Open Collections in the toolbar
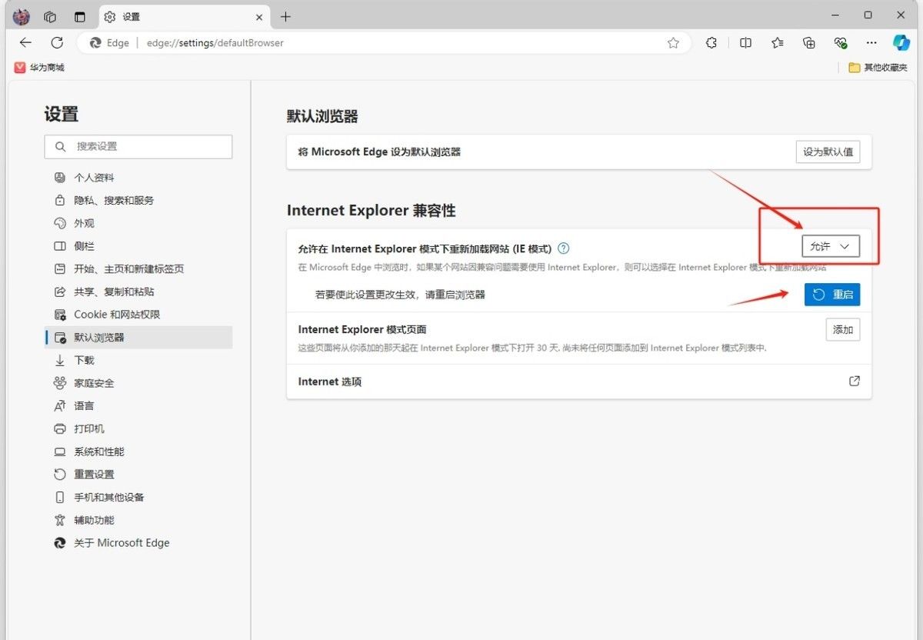 point(808,43)
